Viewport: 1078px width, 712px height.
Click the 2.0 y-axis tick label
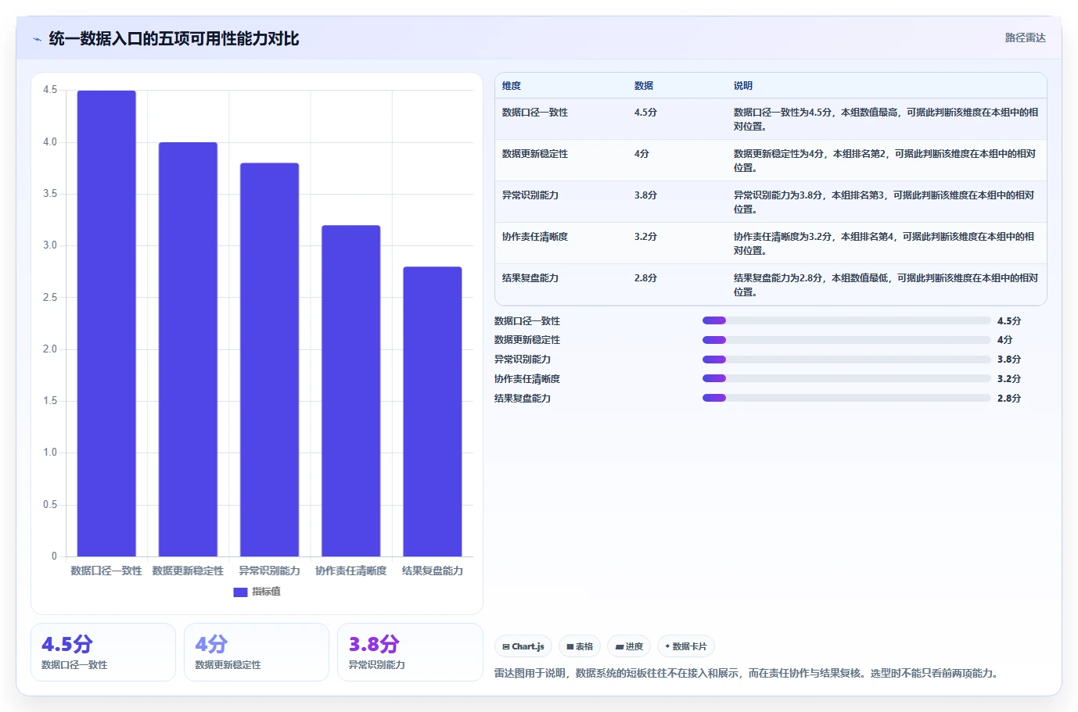click(x=50, y=349)
